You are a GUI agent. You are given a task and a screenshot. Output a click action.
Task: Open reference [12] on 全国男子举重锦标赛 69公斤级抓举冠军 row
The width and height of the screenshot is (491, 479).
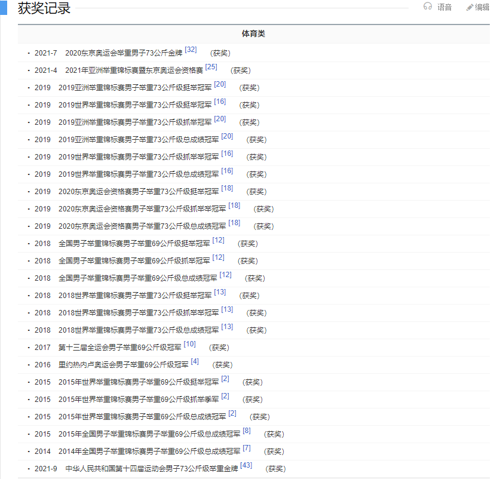coord(218,257)
